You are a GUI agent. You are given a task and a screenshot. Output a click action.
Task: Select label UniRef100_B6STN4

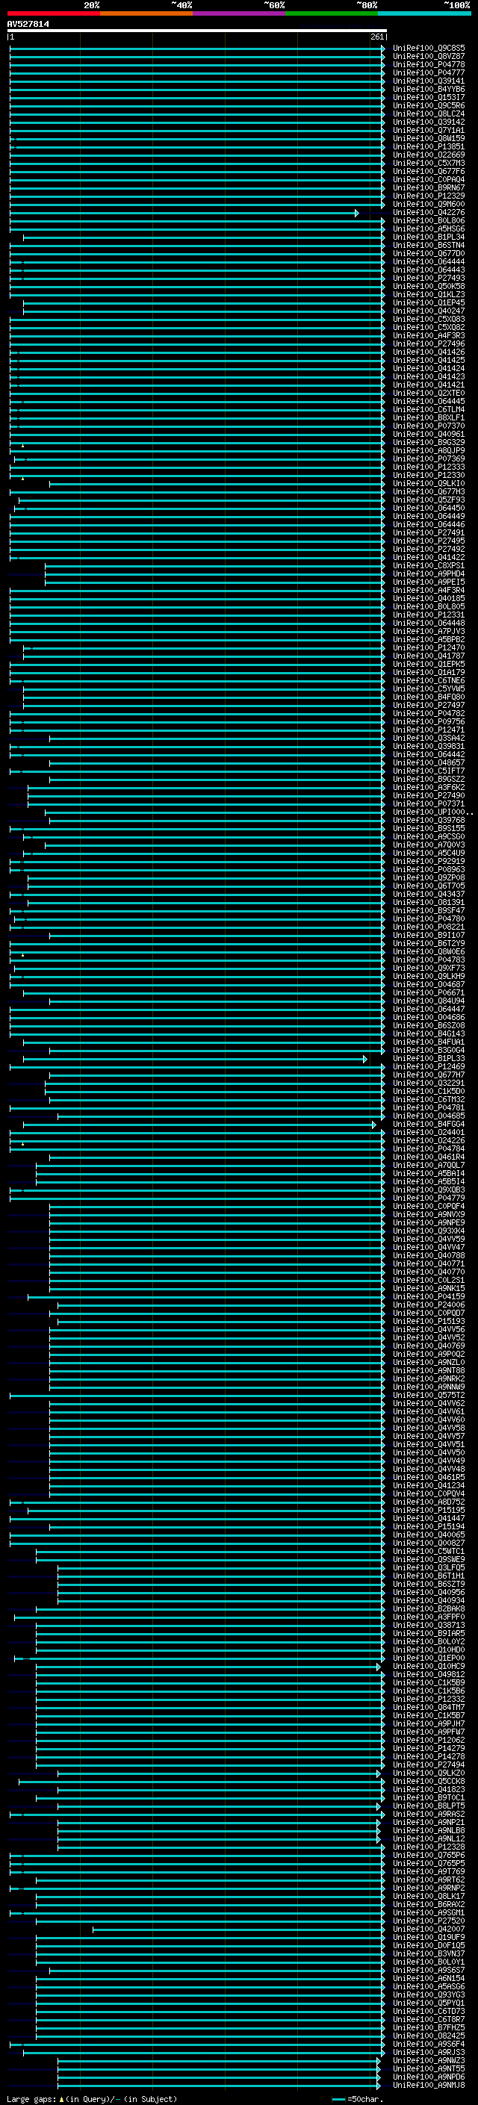(x=428, y=245)
